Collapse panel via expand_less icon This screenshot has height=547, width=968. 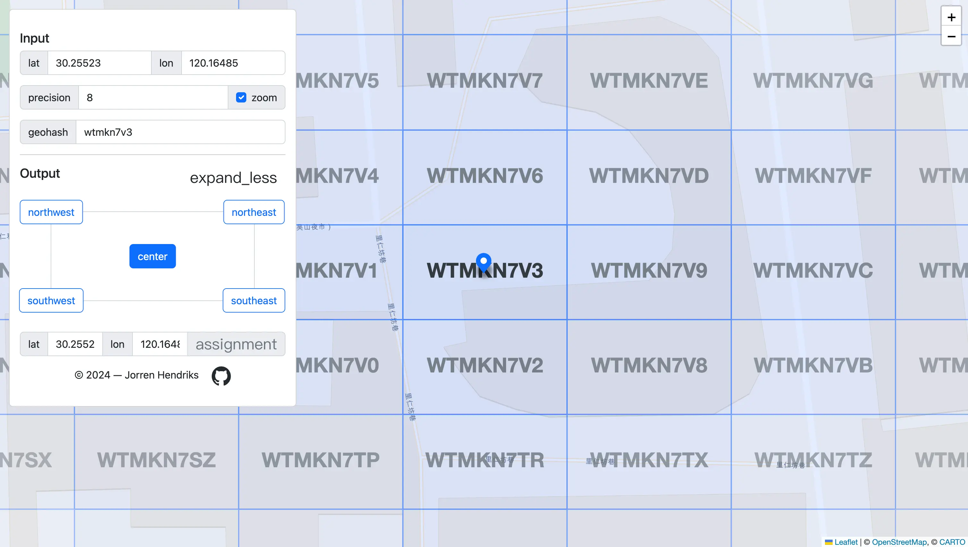pyautogui.click(x=233, y=178)
